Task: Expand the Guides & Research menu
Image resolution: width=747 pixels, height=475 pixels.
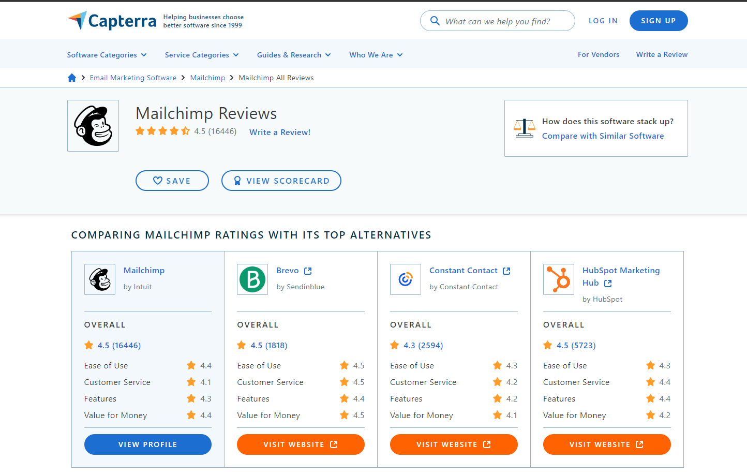Action: click(x=294, y=55)
